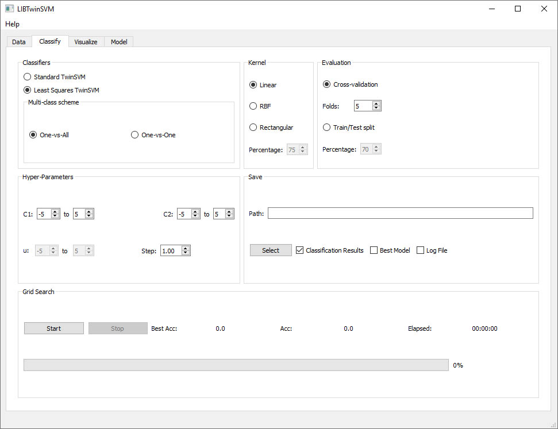Select the Rectangular kernel option
Screen dimensions: 558x429
click(x=271, y=127)
